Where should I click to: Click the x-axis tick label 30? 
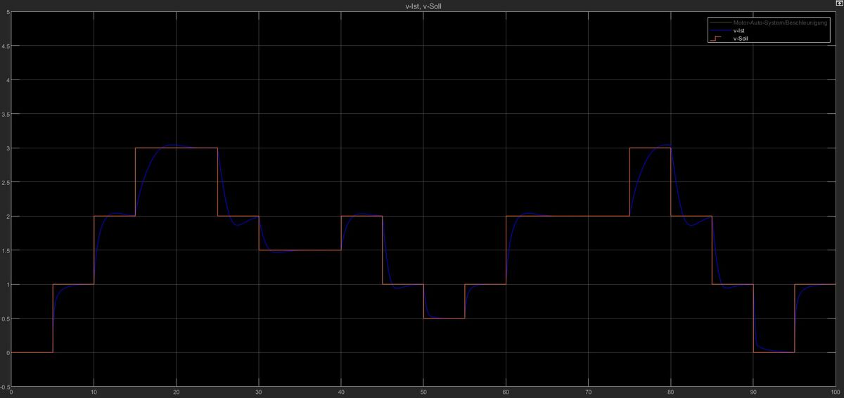click(x=258, y=392)
